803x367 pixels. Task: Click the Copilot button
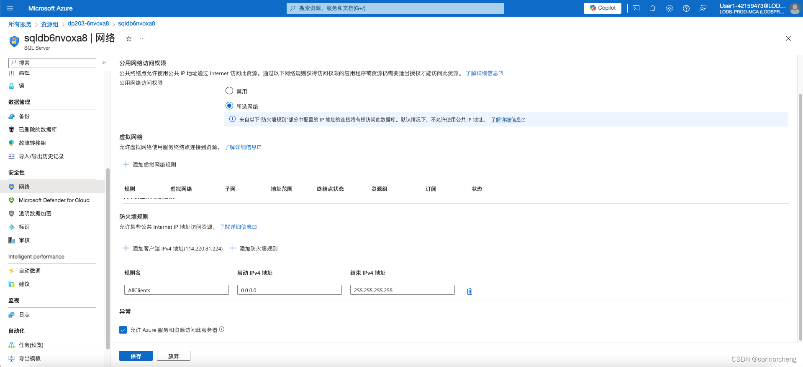click(x=603, y=8)
